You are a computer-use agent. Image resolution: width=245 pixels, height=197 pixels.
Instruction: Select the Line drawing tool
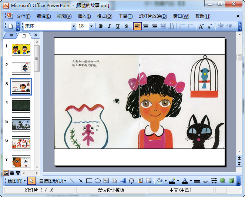pyautogui.click(x=72, y=181)
